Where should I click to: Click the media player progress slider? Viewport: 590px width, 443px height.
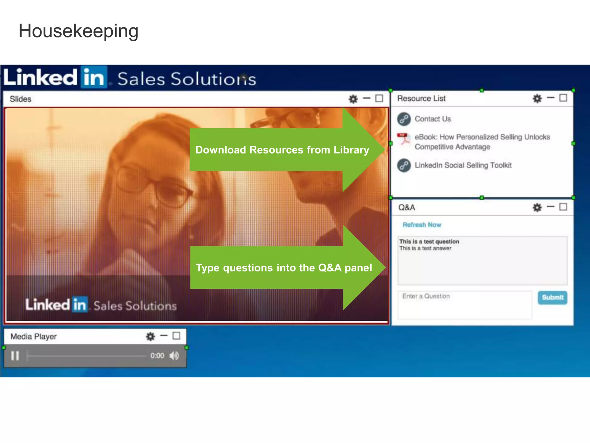coord(86,356)
